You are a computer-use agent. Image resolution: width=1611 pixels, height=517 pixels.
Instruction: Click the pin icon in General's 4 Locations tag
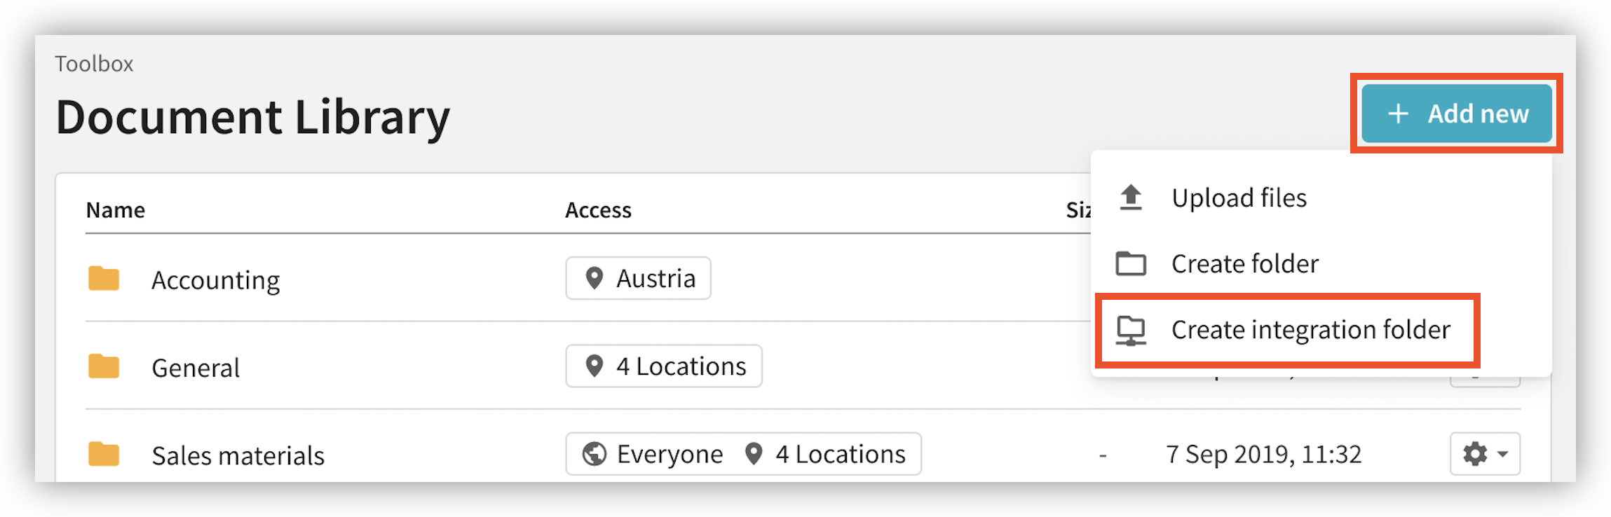tap(594, 366)
